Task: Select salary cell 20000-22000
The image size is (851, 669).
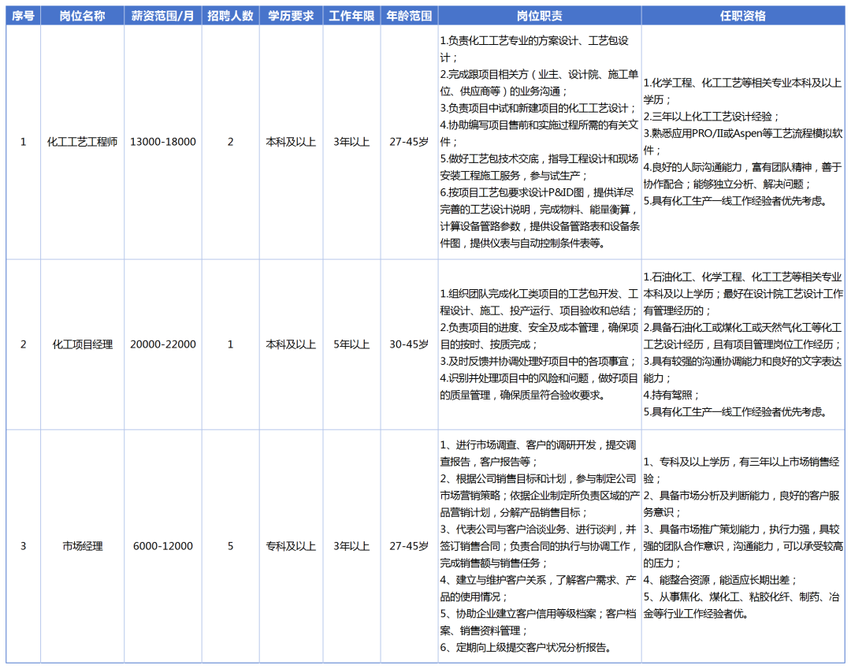Action: click(163, 344)
